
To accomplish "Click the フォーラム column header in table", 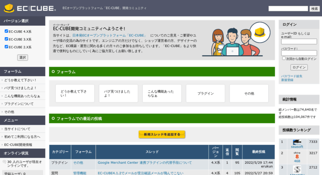I will 83,152.
